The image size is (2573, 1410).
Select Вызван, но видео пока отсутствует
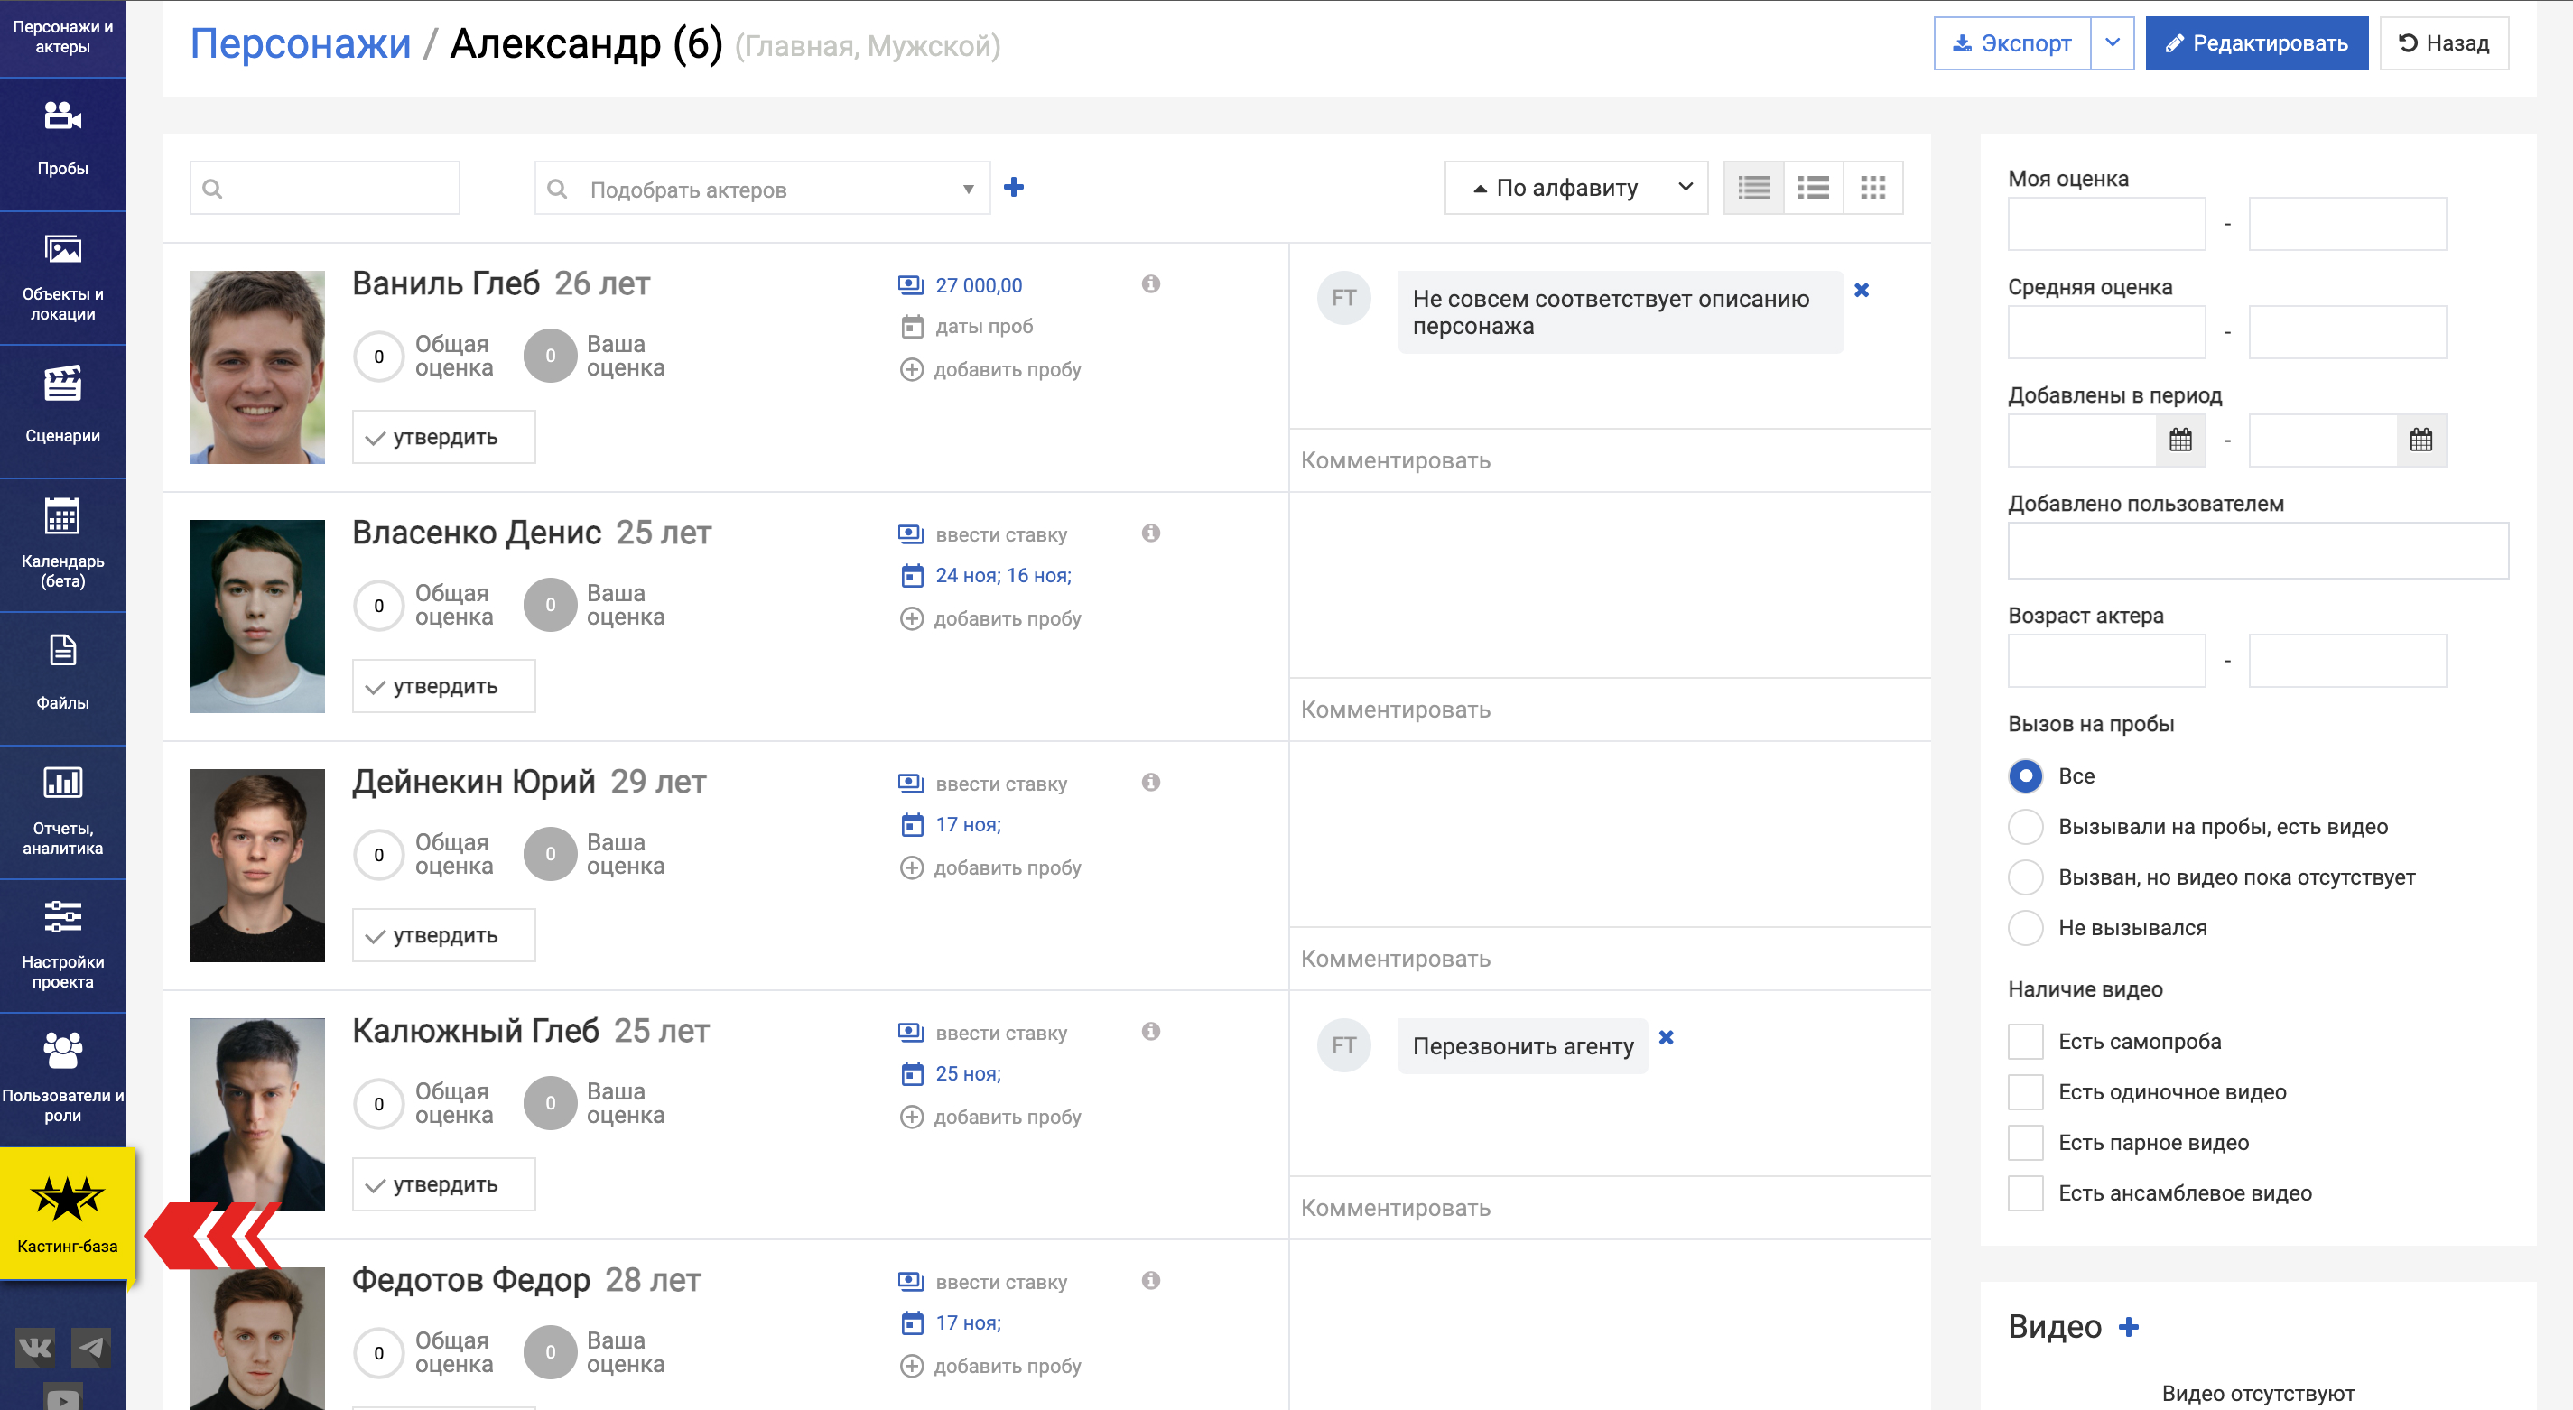tap(2026, 877)
